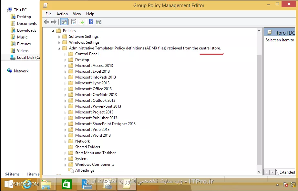Expand the Microsoft Outlook 2013 folder
Screen dimensions: 298x191
coord(65,101)
